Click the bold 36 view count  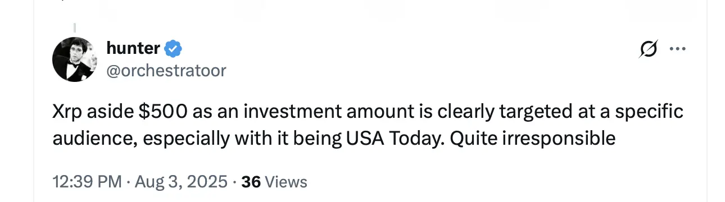[x=251, y=182]
